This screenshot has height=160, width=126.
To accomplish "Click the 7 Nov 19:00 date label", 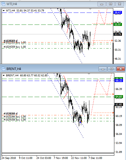I will click(x=61, y=158).
